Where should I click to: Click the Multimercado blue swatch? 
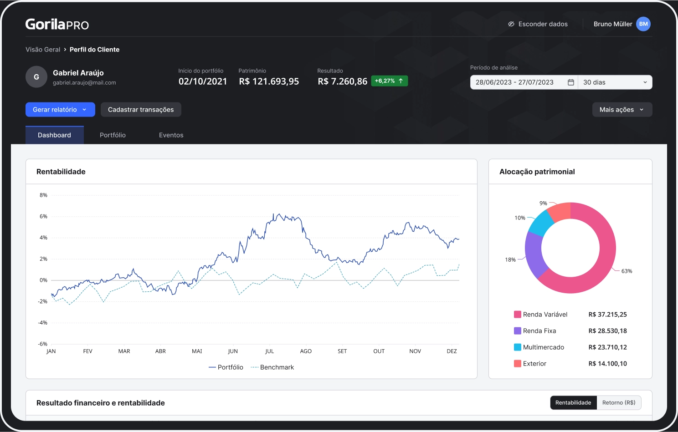[518, 347]
